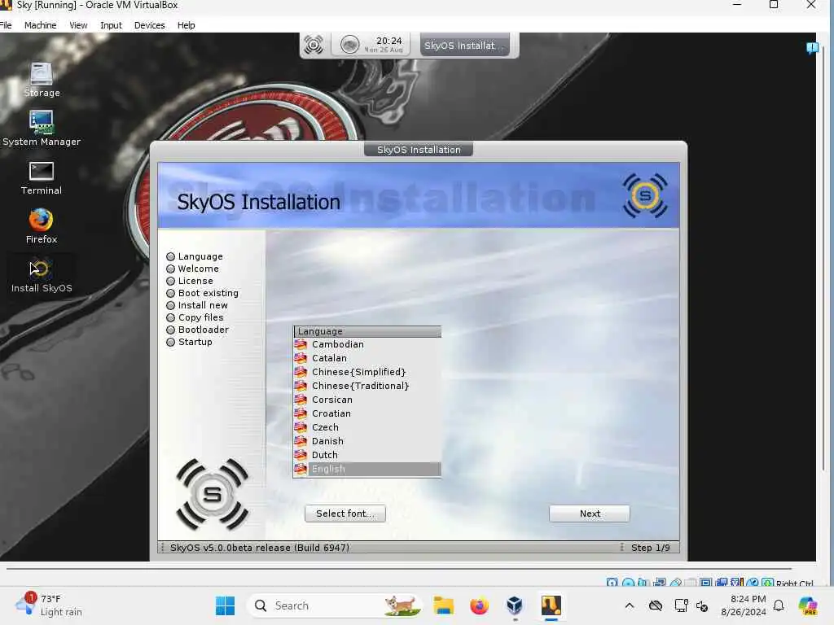Open the Machine menu
This screenshot has height=625, width=834.
tap(41, 25)
